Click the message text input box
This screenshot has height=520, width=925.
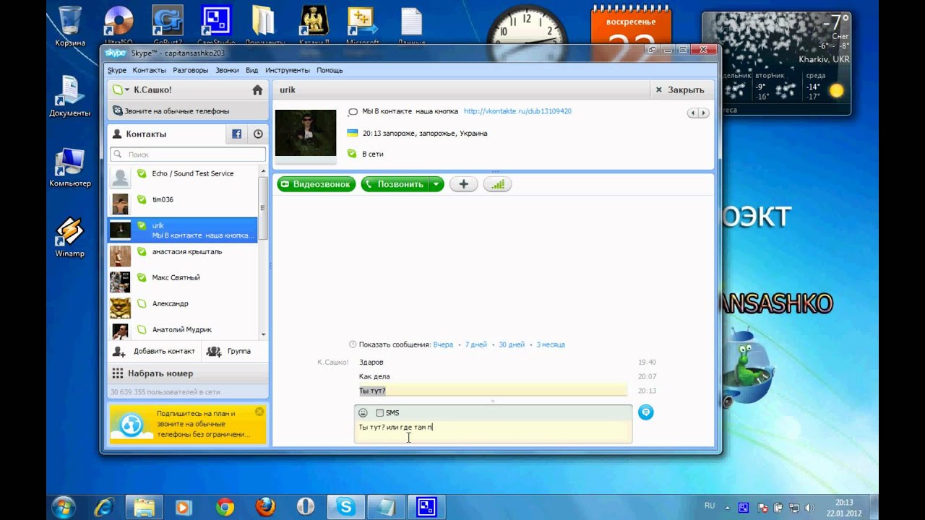tap(493, 431)
